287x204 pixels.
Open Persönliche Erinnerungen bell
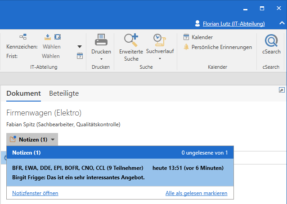click(x=186, y=47)
